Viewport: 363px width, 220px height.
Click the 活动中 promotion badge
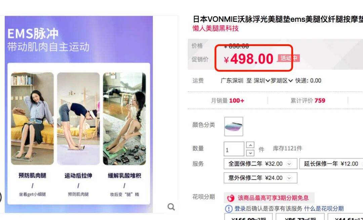coord(289,58)
